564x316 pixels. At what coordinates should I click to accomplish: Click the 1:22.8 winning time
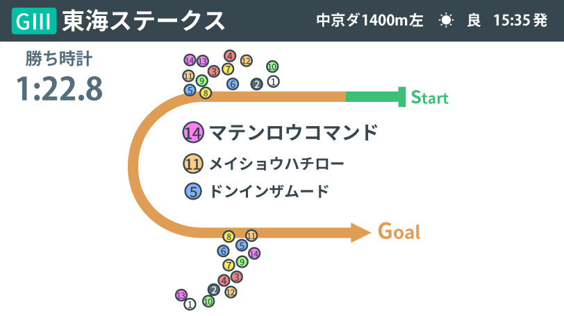tap(60, 89)
